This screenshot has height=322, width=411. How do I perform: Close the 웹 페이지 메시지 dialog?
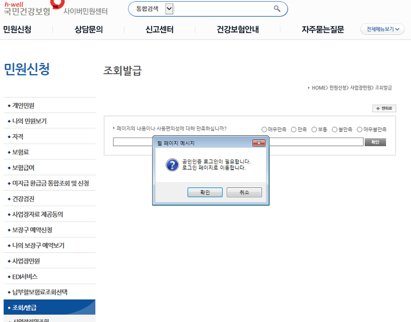click(259, 143)
